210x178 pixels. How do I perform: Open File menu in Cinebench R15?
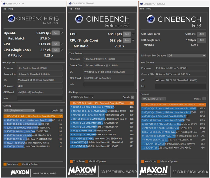(x=4, y=9)
